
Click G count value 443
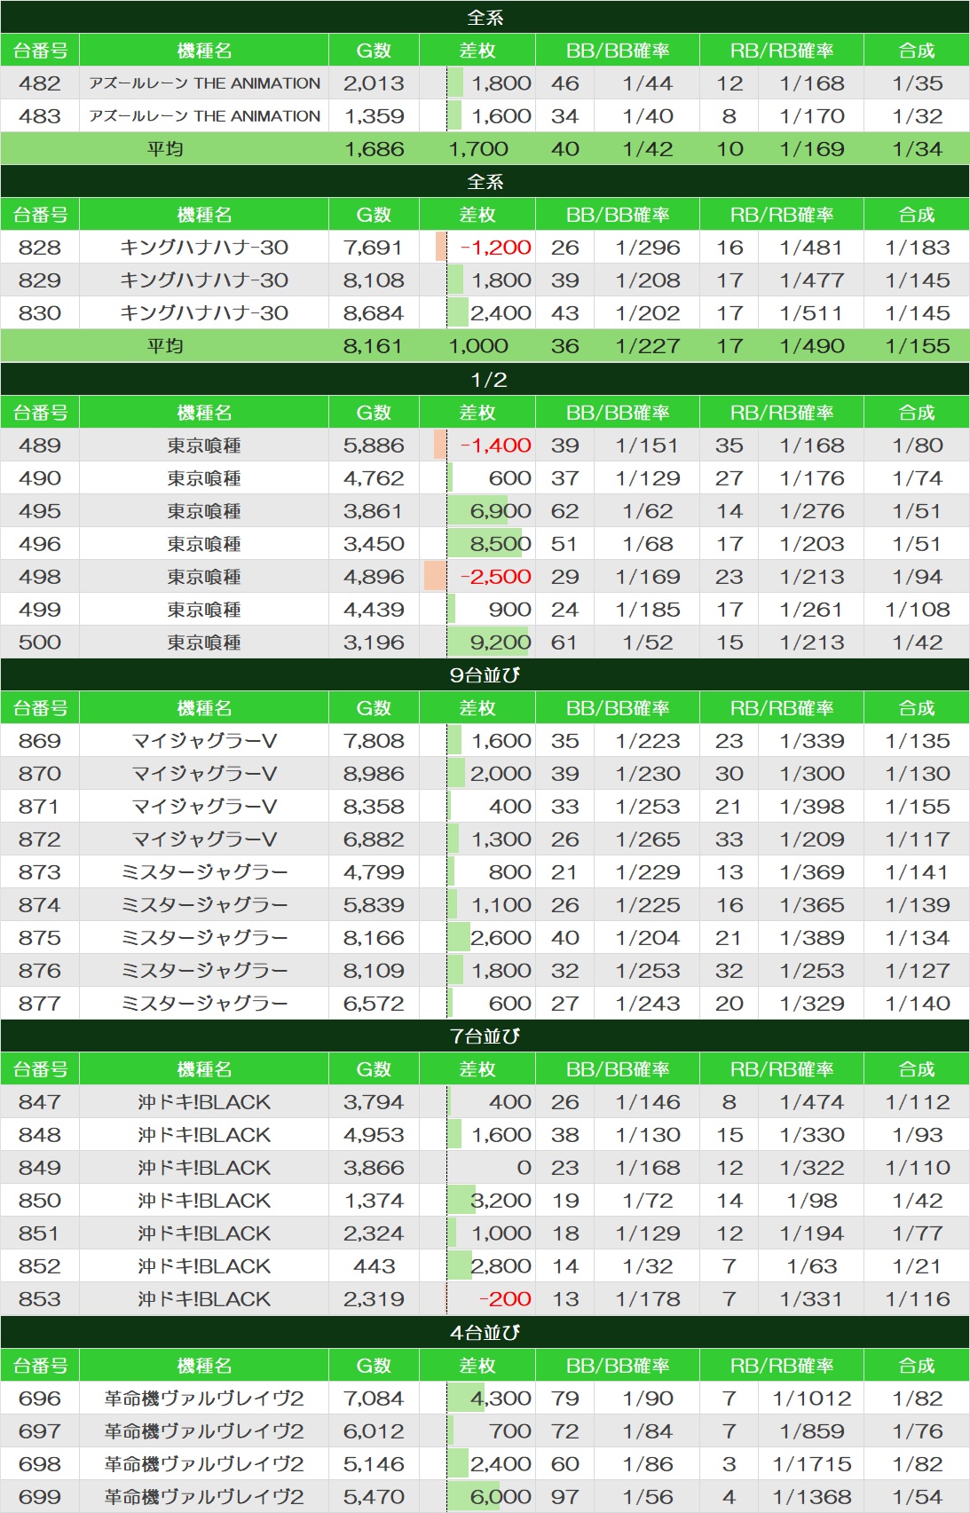(374, 1266)
